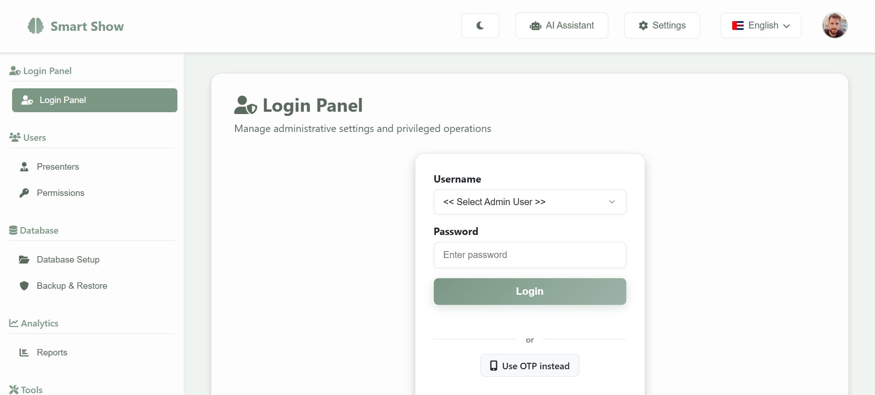Select Login Panel in the sidebar

click(x=94, y=100)
